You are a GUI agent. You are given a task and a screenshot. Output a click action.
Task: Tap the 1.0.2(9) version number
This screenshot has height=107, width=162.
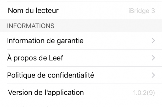[144, 93]
